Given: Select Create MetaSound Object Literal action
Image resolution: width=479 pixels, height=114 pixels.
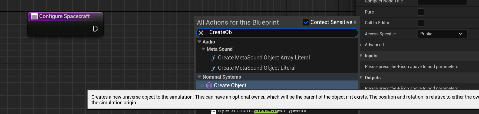Looking at the screenshot, I should pos(256,68).
